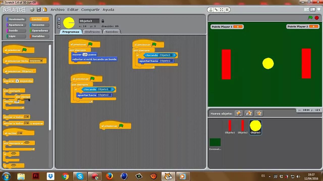Switch to the Disfraces tab
This screenshot has width=323, height=181.
point(92,32)
